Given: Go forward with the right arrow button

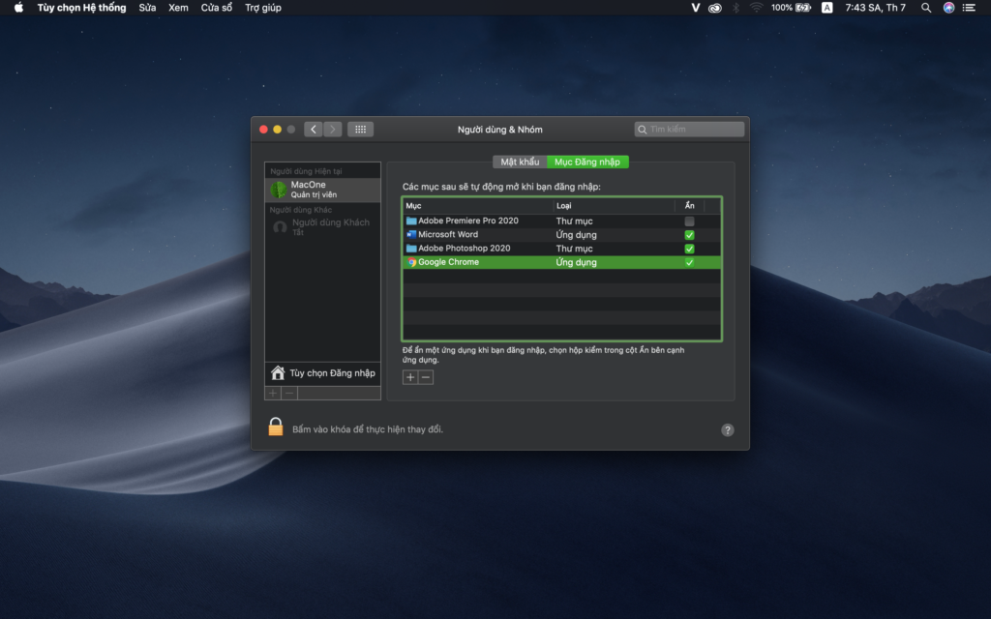Looking at the screenshot, I should [333, 130].
